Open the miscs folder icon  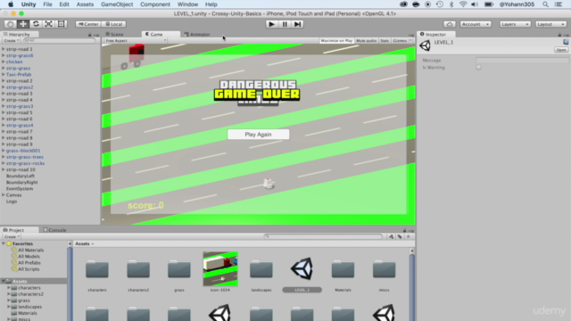385,269
